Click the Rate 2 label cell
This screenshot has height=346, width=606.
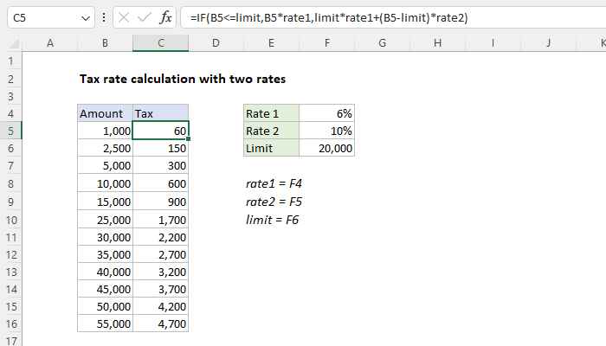click(x=271, y=131)
